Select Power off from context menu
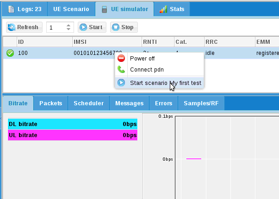The image size is (279, 199). click(142, 59)
